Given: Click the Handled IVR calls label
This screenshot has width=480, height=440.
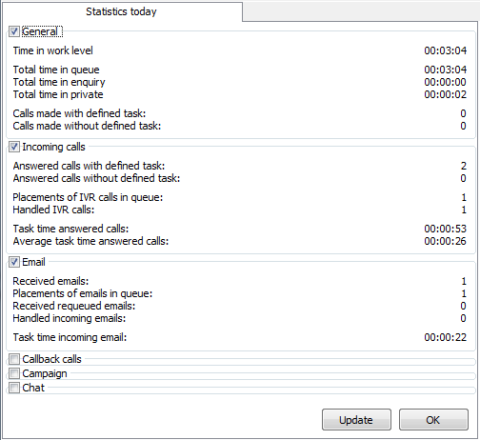Looking at the screenshot, I should tap(53, 210).
